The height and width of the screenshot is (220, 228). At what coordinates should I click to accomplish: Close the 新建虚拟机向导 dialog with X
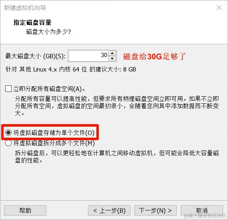219,8
